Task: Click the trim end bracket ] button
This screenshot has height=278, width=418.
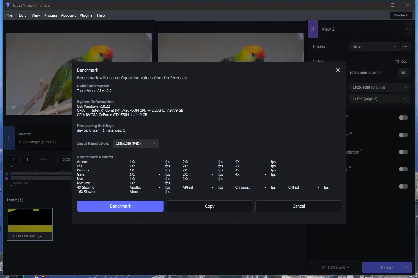Action: pos(27,159)
